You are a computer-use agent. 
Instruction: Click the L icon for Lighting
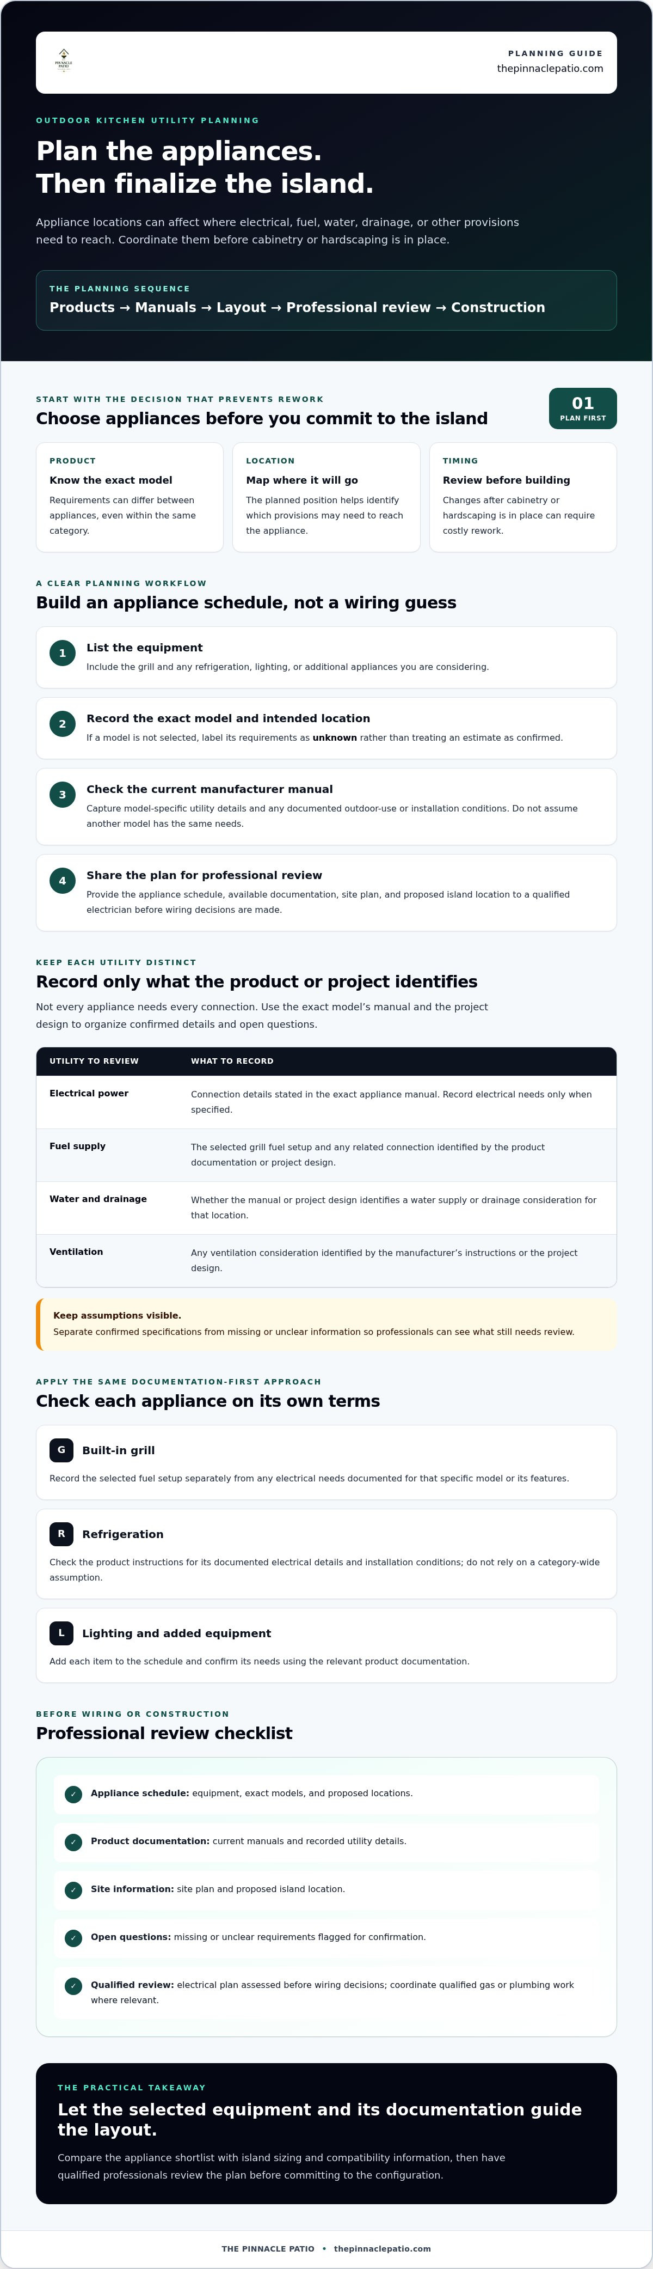tap(61, 1633)
